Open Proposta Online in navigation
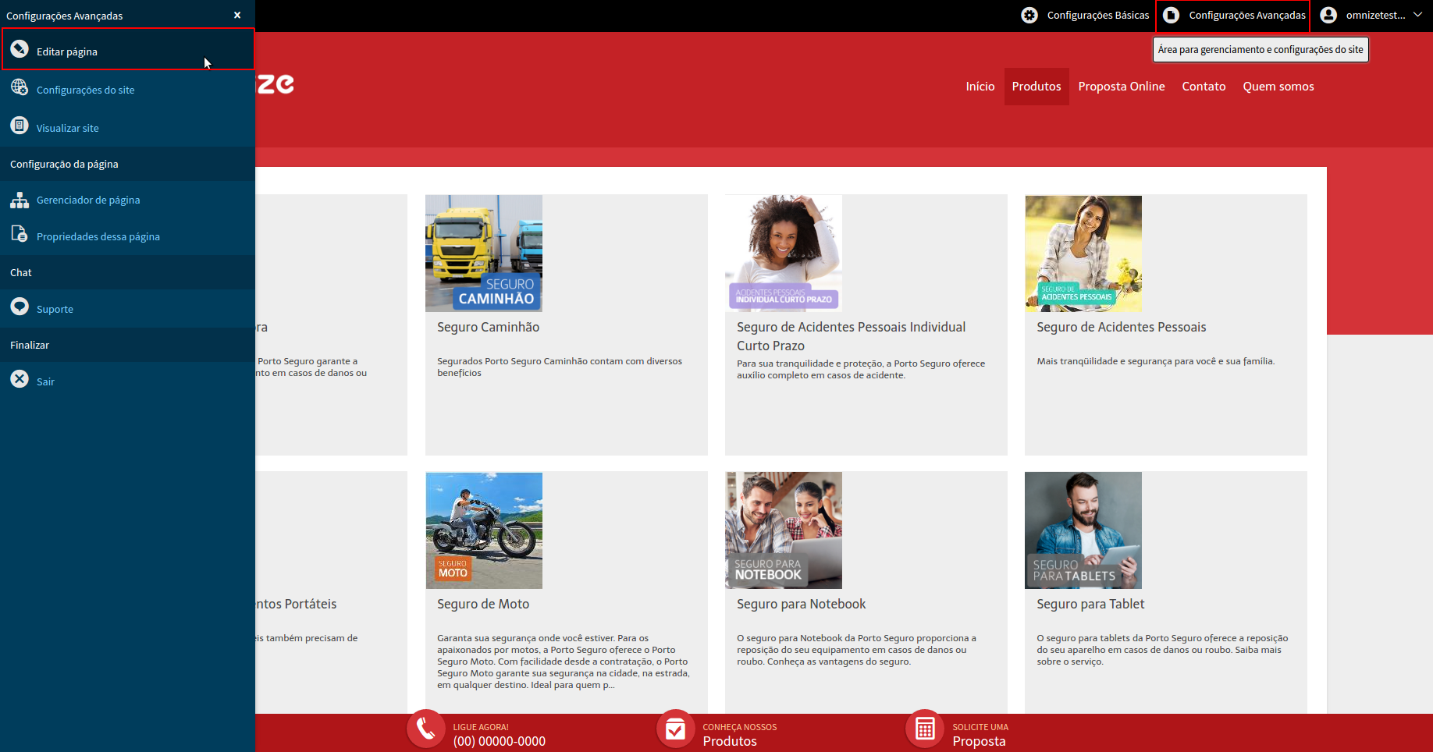Viewport: 1433px width, 752px height. pyautogui.click(x=1122, y=86)
